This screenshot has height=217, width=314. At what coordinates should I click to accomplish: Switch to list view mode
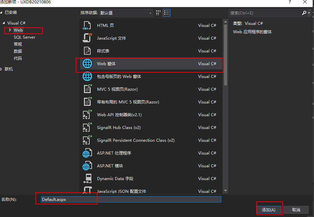(167, 13)
